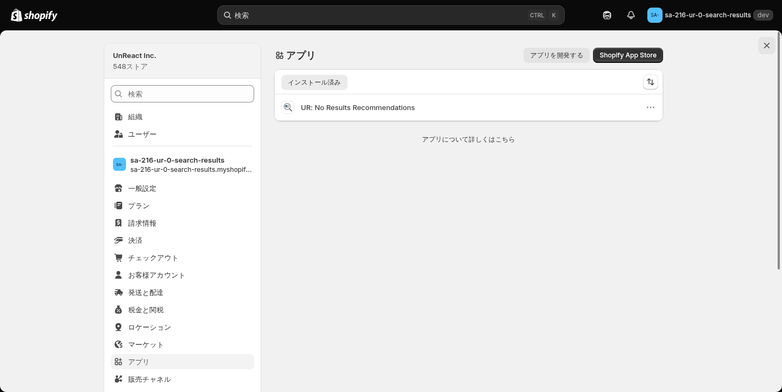Click the プラン icon

point(118,205)
